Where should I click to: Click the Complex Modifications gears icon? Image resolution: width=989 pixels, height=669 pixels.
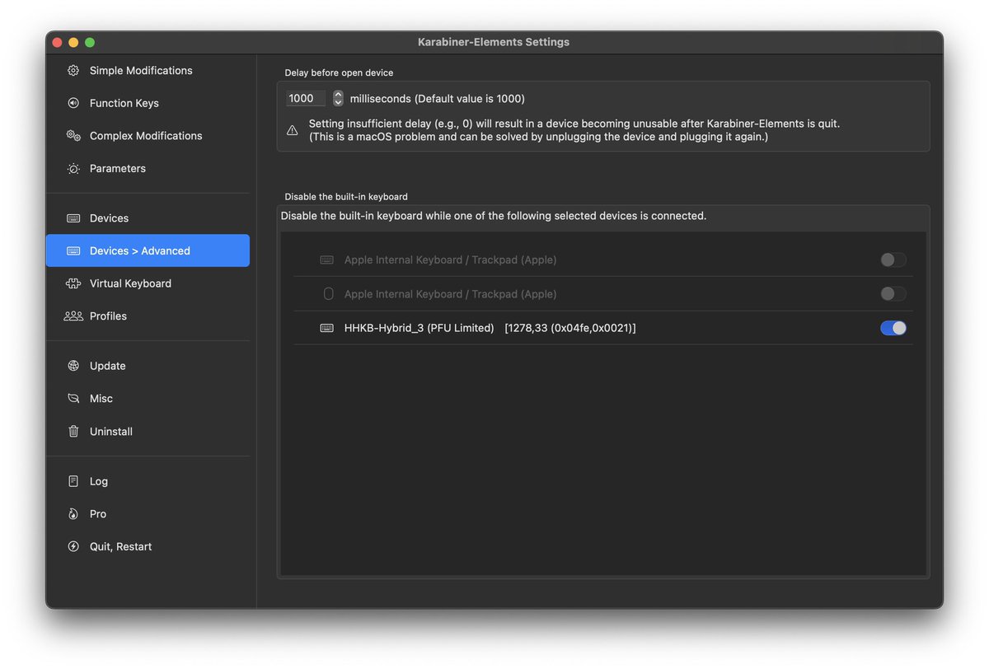coord(73,136)
